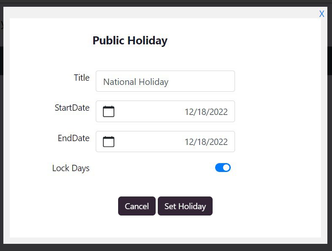The height and width of the screenshot is (251, 332).
Task: Open the EndDate calendar picker icon
Action: (x=108, y=142)
